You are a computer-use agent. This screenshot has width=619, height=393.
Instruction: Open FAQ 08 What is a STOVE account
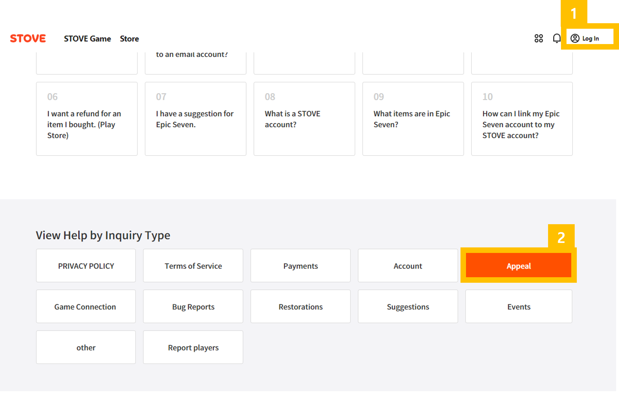pyautogui.click(x=304, y=119)
